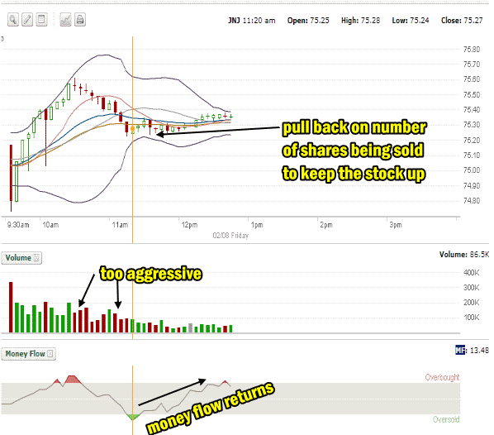Close the Volume indicator panel
Viewport: 494px width, 435px height.
click(36, 258)
